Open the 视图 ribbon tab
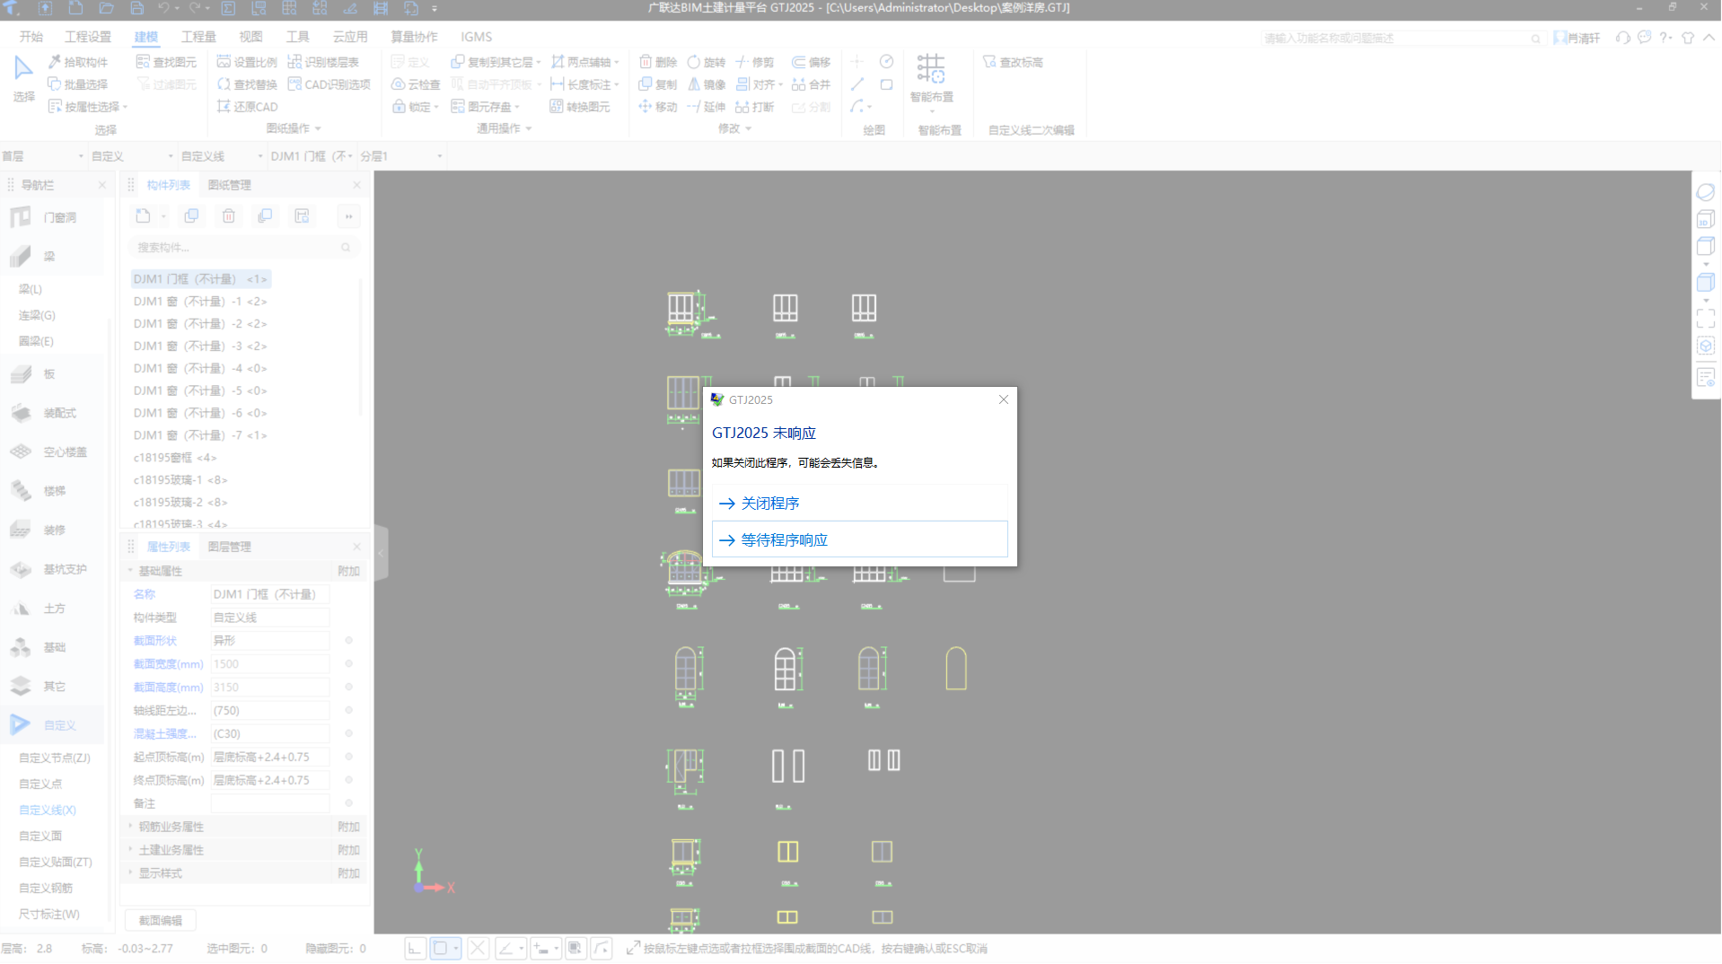The image size is (1722, 964). point(250,37)
